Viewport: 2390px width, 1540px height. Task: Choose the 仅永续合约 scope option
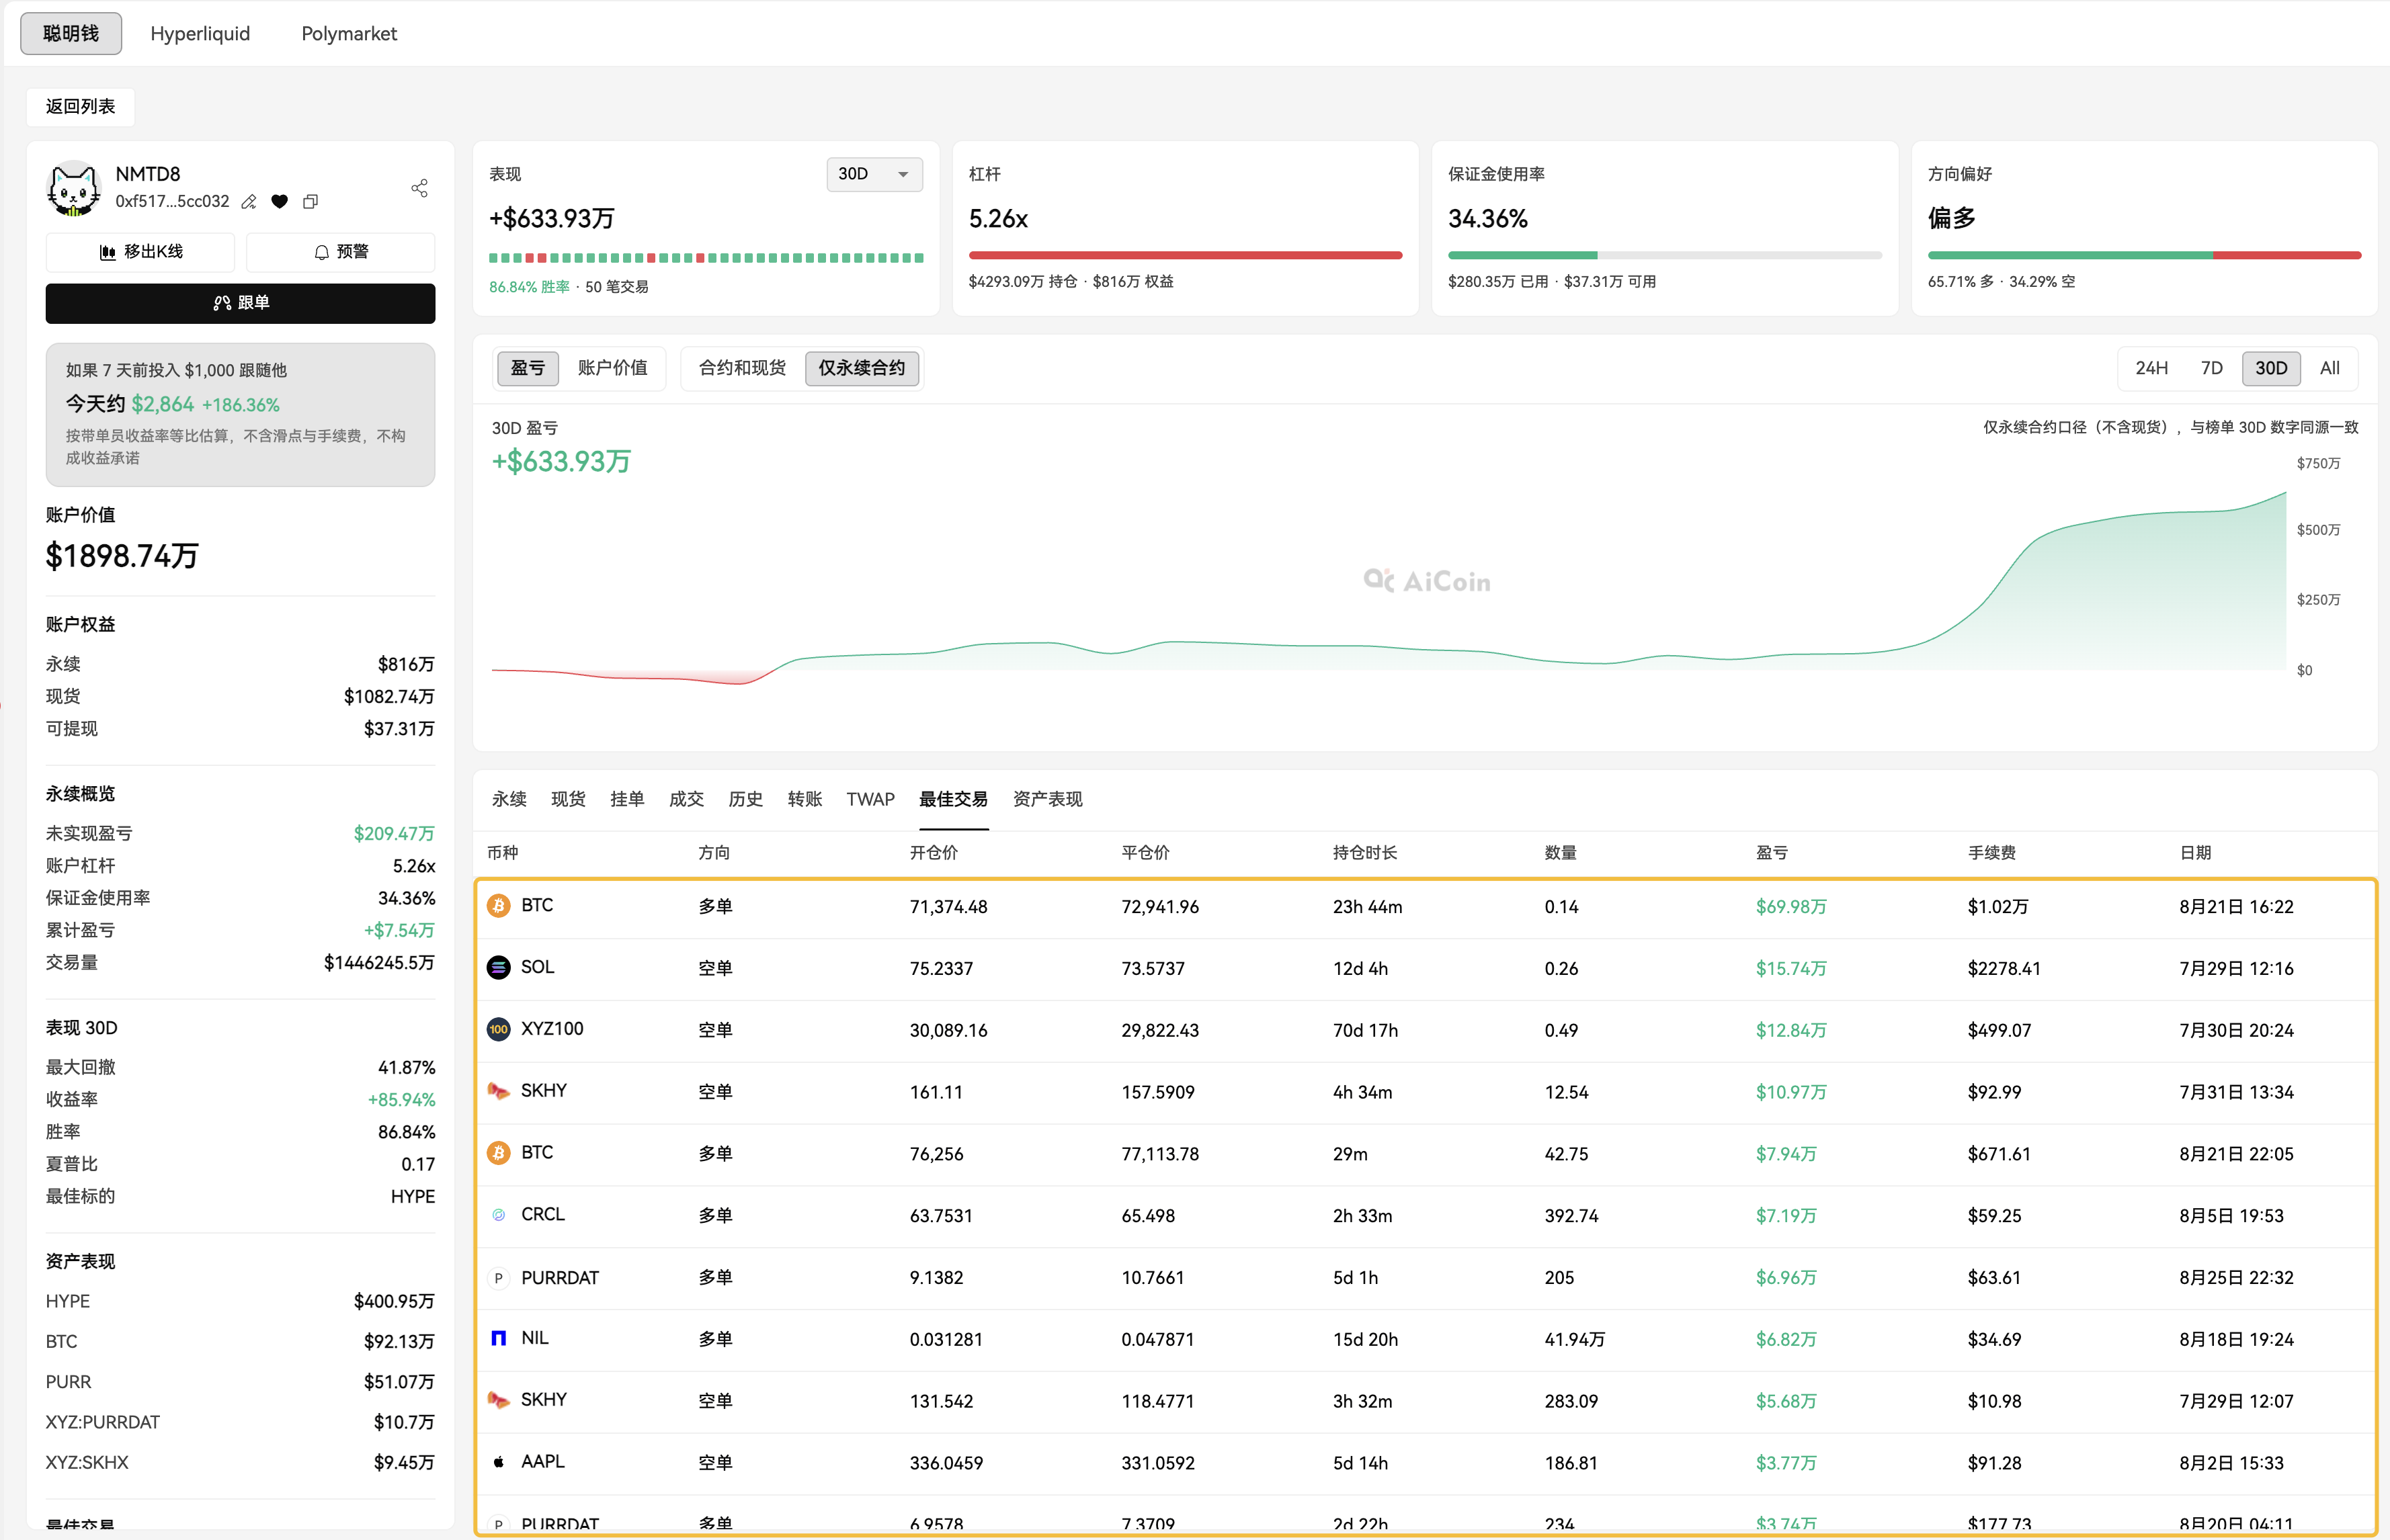[862, 368]
